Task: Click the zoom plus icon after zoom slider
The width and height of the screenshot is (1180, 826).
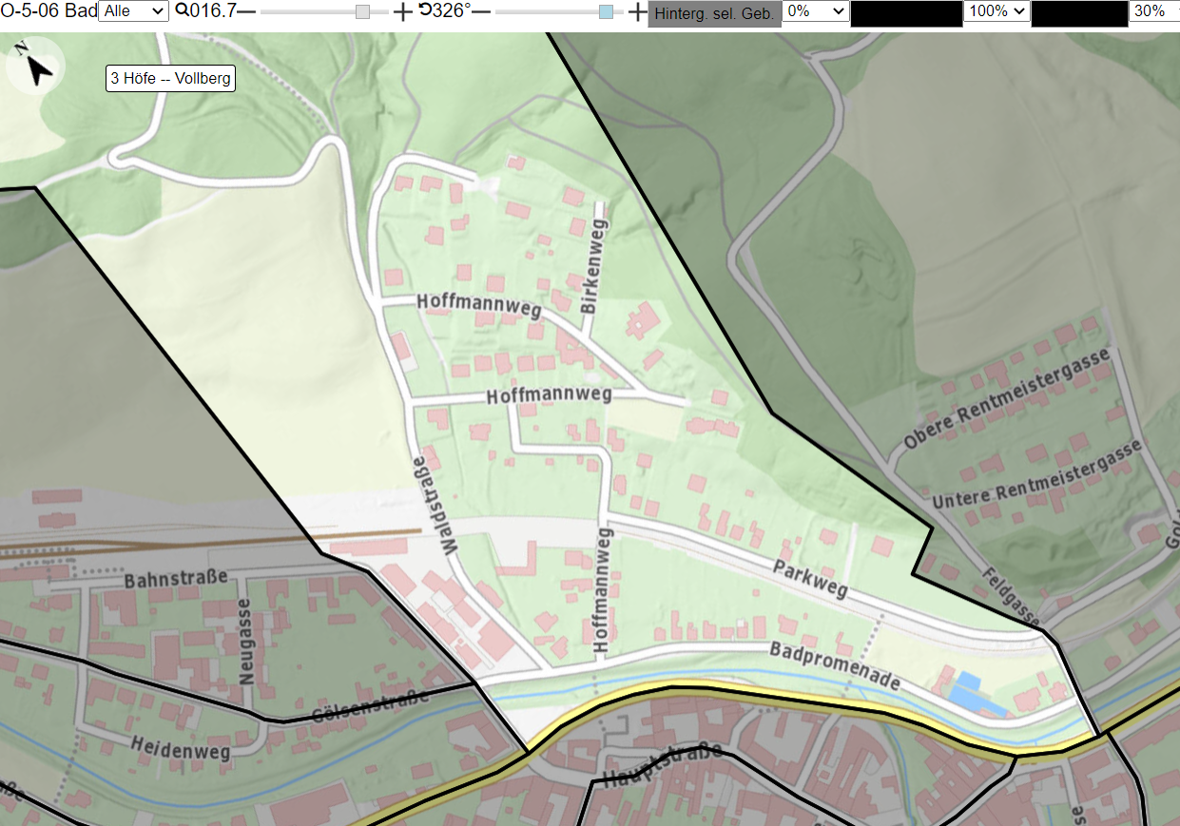Action: coord(403,11)
